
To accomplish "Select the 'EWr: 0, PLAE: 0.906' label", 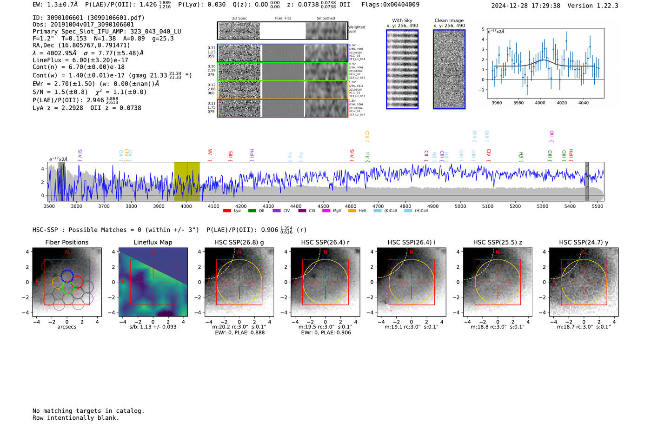I will (x=326, y=333).
